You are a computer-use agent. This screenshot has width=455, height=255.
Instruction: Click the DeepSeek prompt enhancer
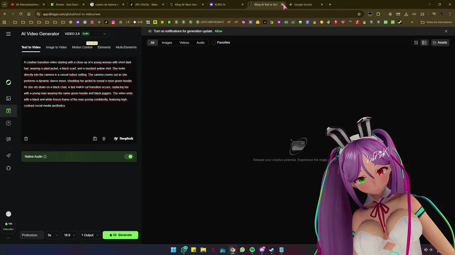pyautogui.click(x=123, y=138)
